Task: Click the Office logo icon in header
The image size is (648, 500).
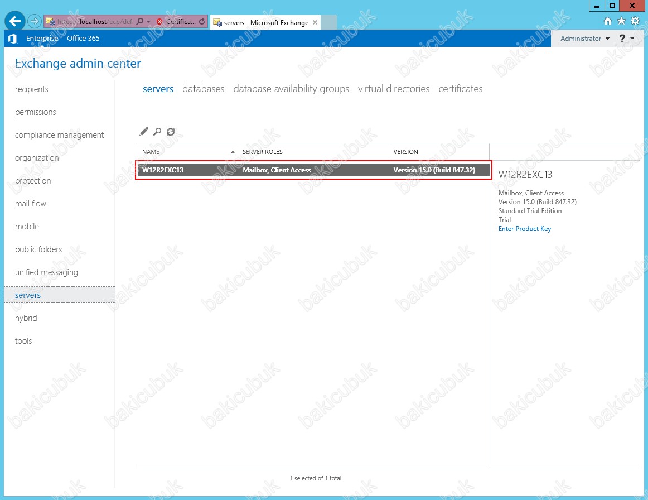Action: [13, 39]
